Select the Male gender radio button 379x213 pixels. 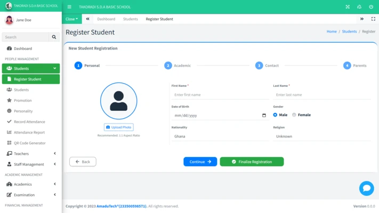275,114
